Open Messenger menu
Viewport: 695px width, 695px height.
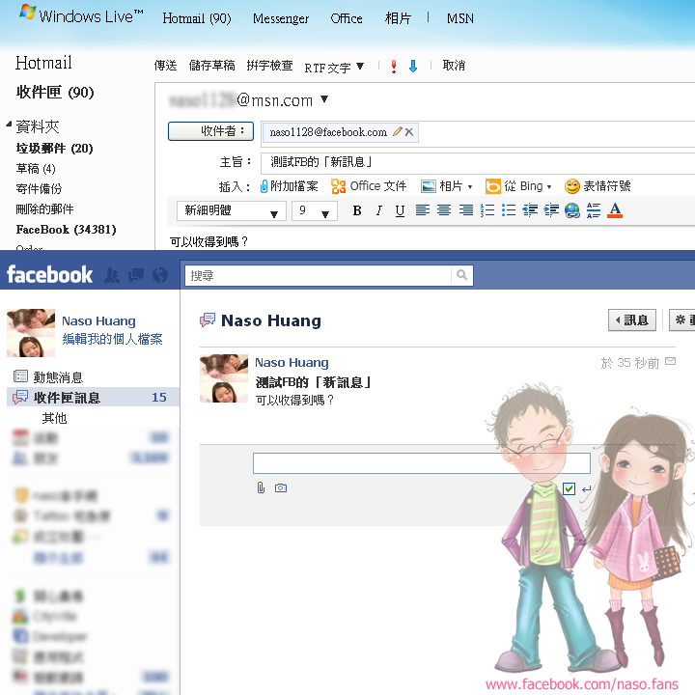point(281,18)
